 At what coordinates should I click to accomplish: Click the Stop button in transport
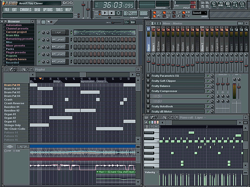112,13
